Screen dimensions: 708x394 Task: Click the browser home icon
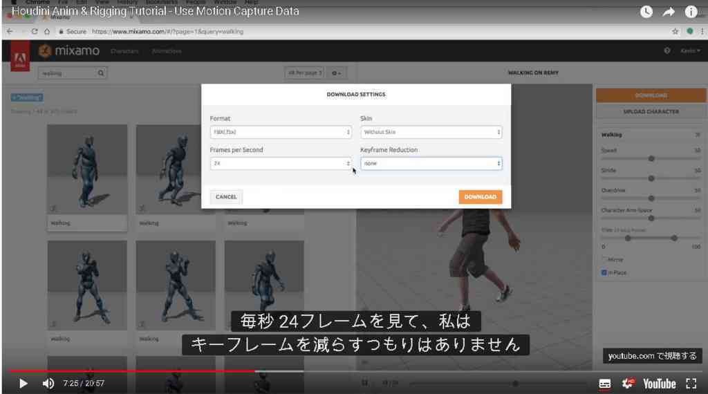pyautogui.click(x=47, y=32)
